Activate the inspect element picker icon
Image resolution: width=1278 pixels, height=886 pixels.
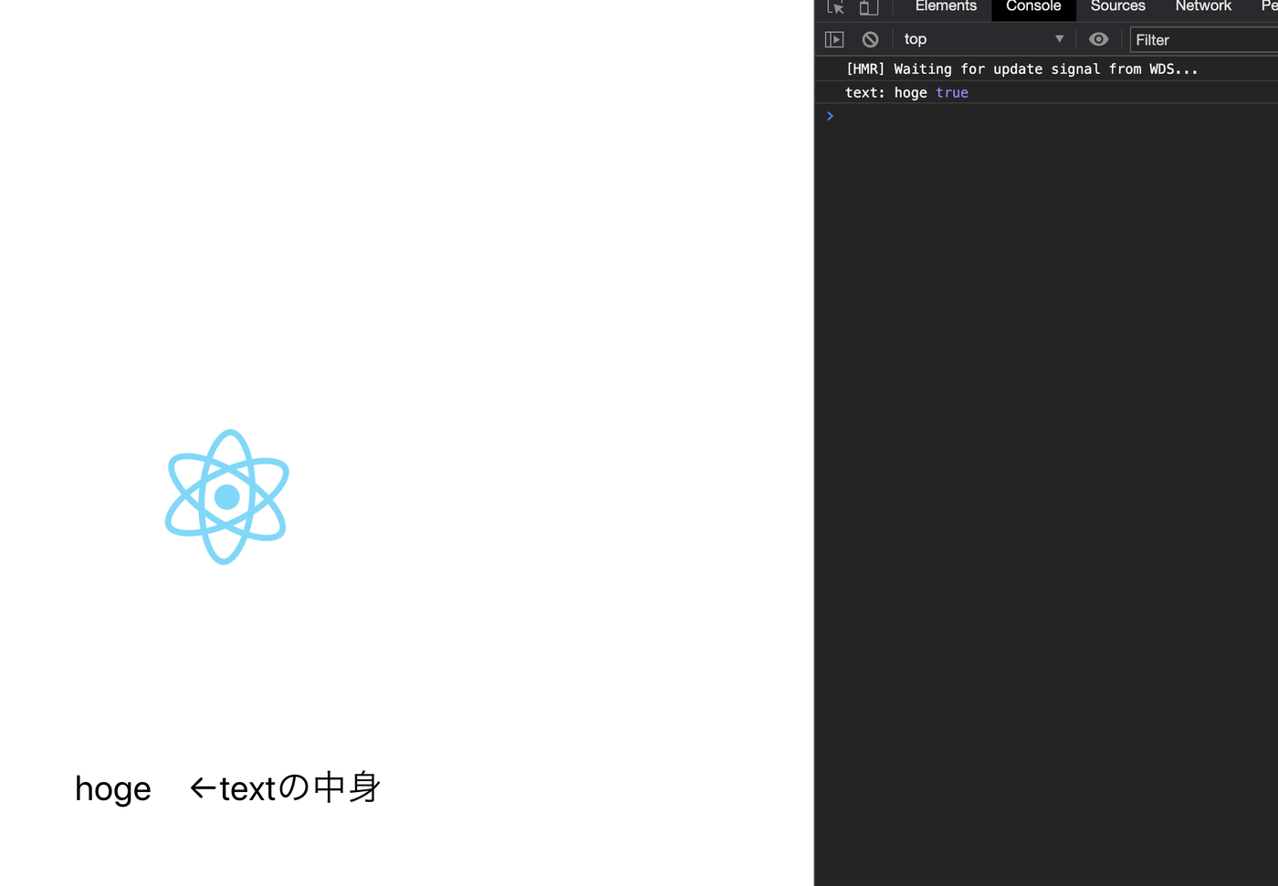coord(835,7)
